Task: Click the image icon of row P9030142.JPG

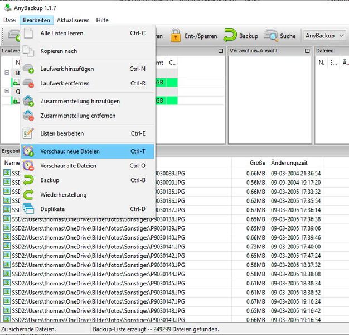Action: [7, 255]
